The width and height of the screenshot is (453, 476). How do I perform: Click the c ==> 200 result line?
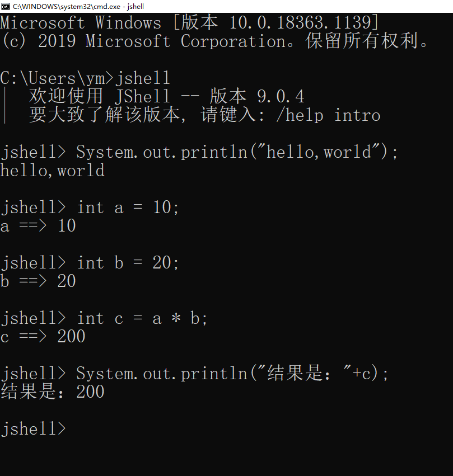pos(43,336)
